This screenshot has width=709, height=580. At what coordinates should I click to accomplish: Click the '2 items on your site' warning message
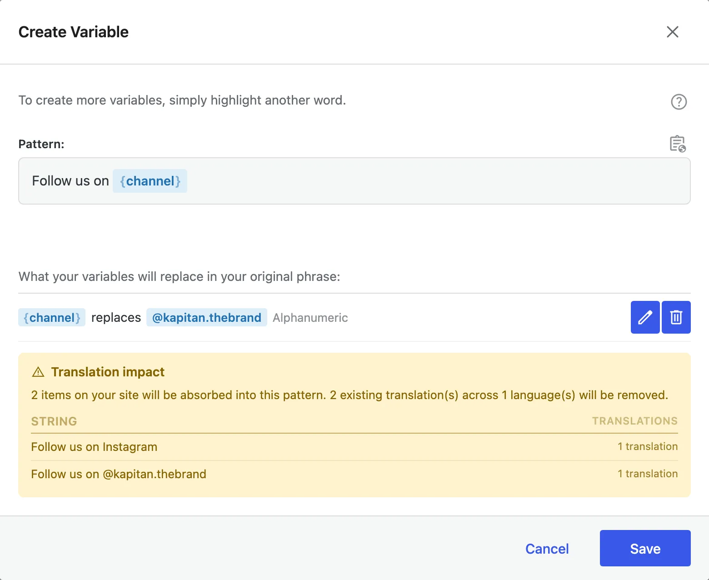click(350, 395)
